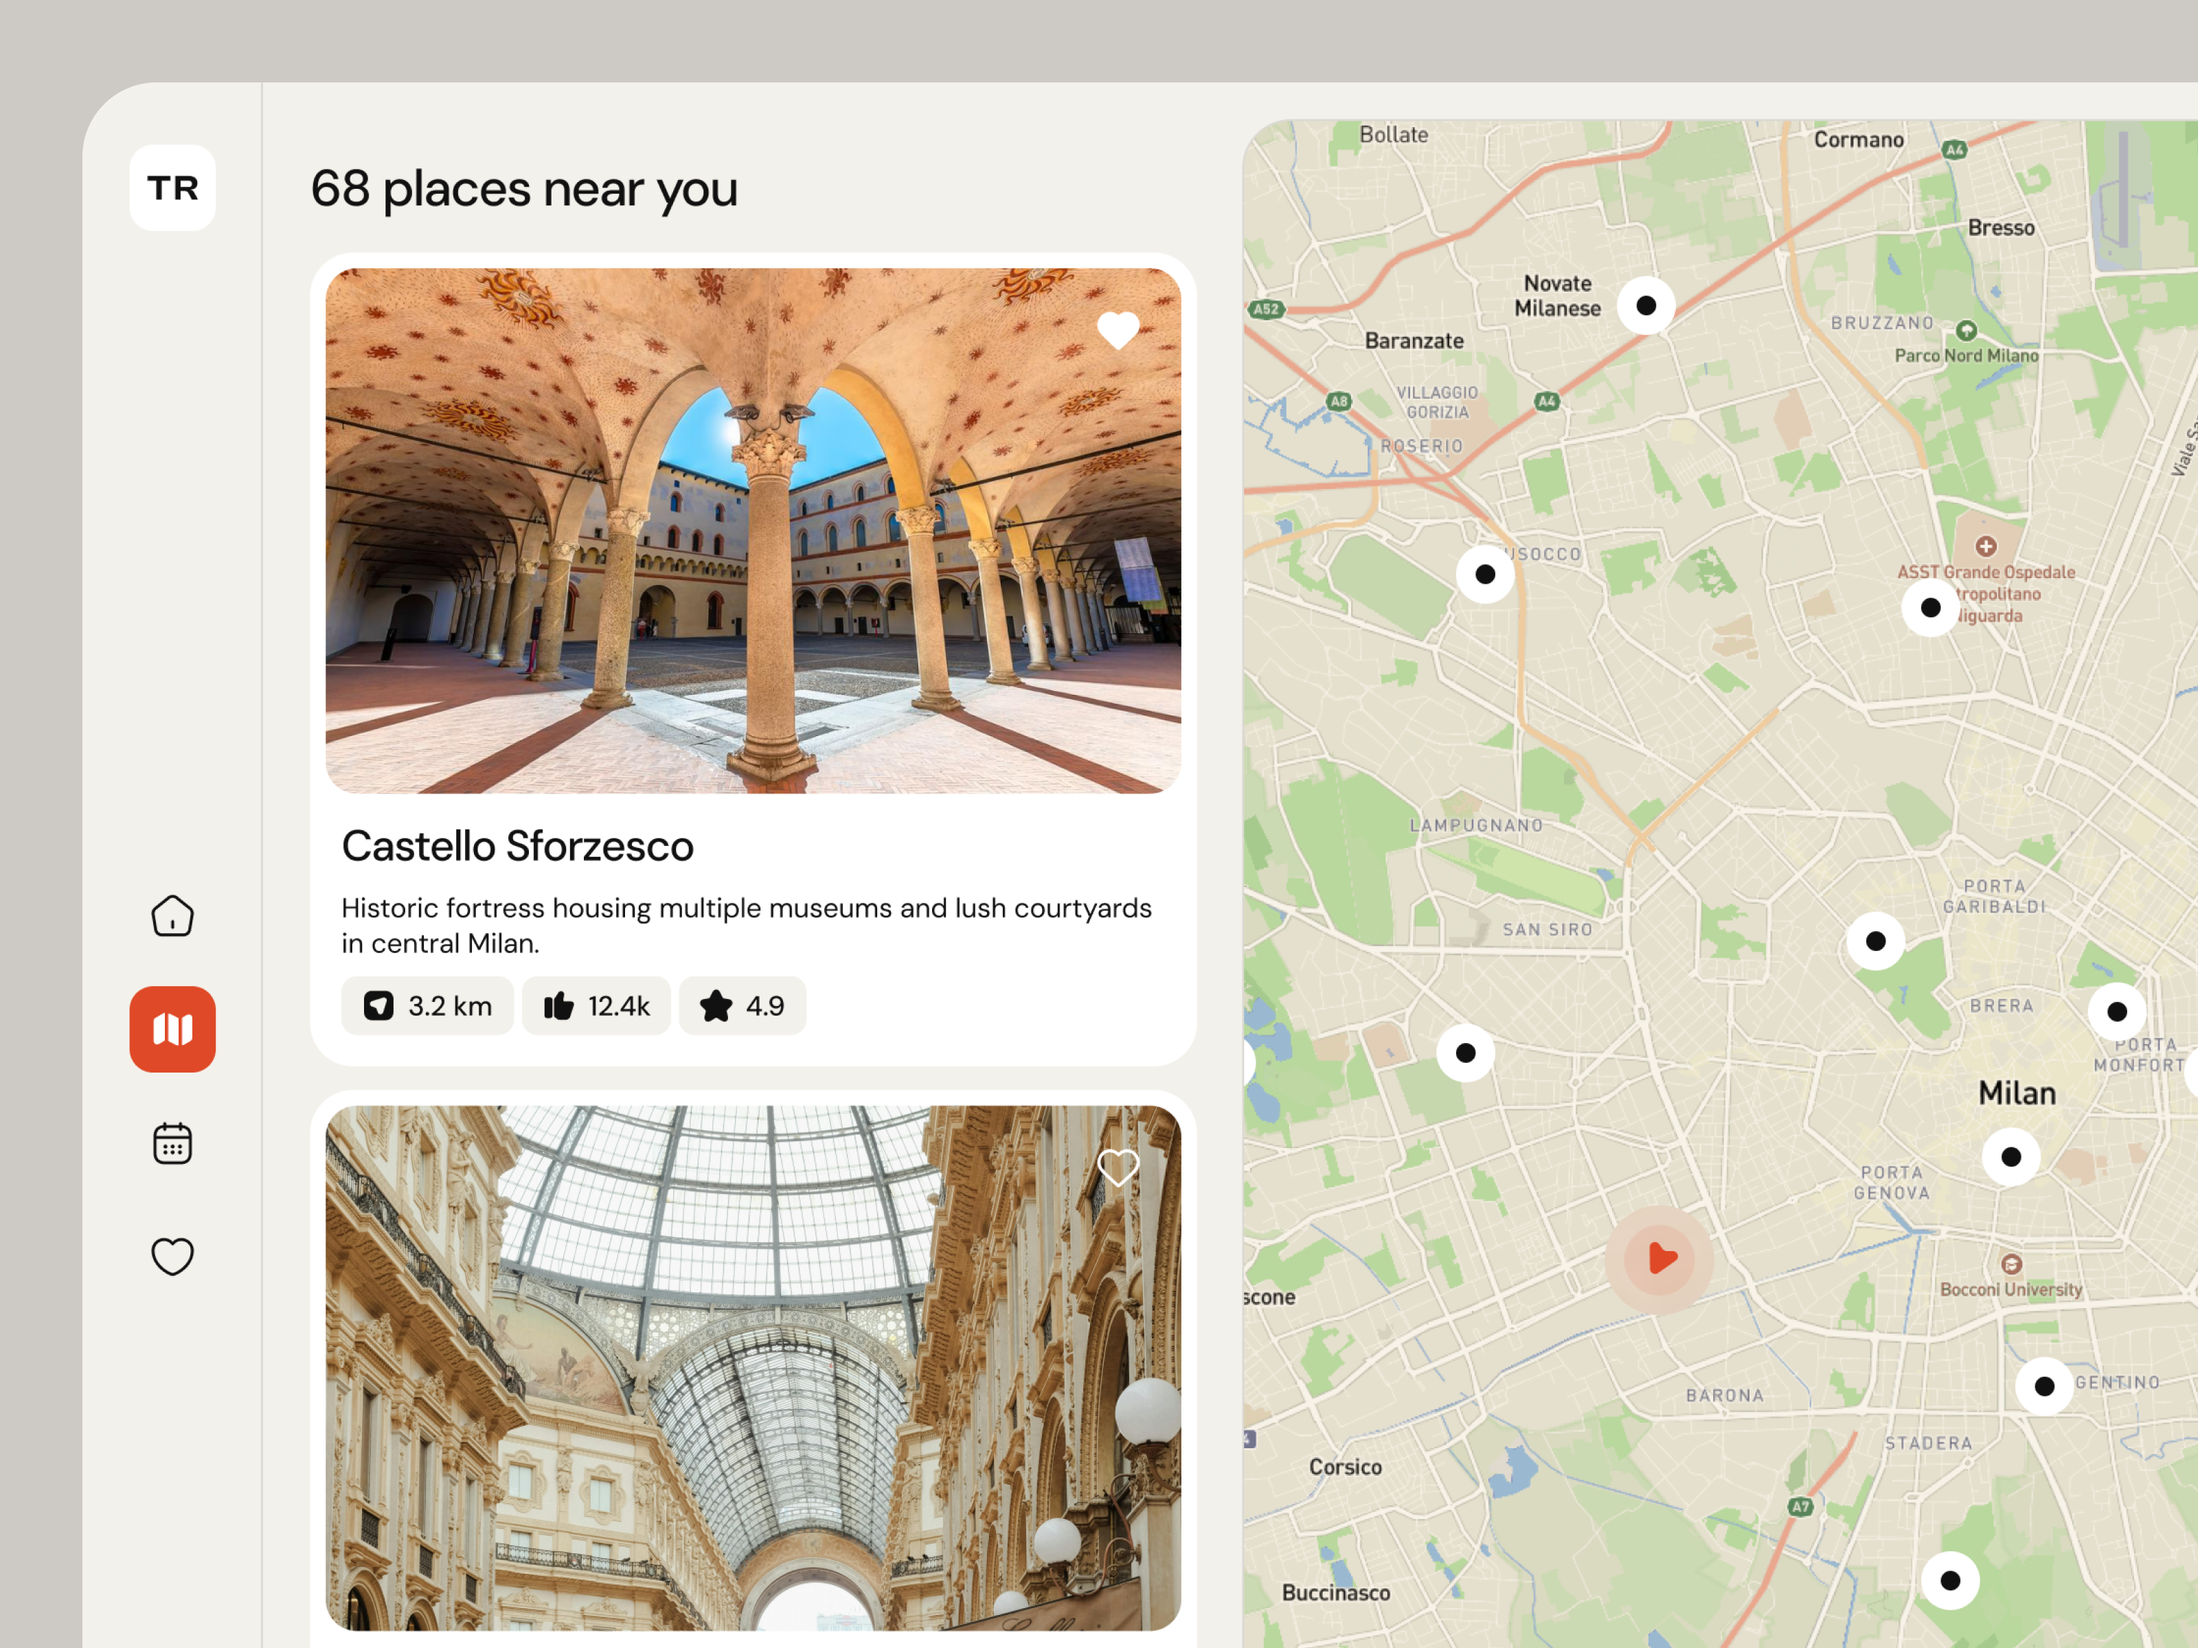Click the Bocconi University map label
Image resolution: width=2198 pixels, height=1648 pixels.
2010,1290
